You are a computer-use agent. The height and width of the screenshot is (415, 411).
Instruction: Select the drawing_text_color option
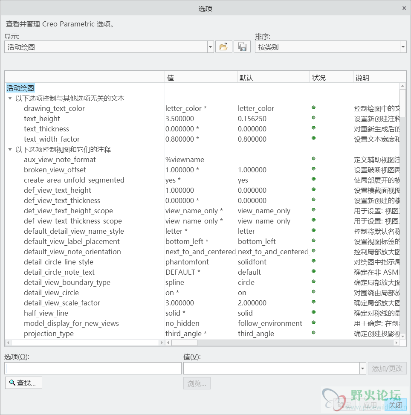54,108
